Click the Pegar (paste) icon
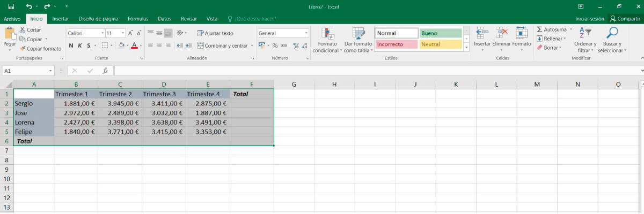The image size is (644, 214). [x=9, y=34]
